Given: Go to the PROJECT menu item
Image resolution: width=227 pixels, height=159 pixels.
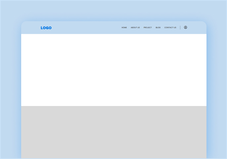Looking at the screenshot, I should (148, 27).
